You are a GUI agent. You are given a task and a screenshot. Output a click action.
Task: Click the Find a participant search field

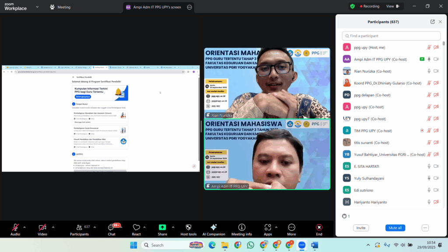click(392, 36)
